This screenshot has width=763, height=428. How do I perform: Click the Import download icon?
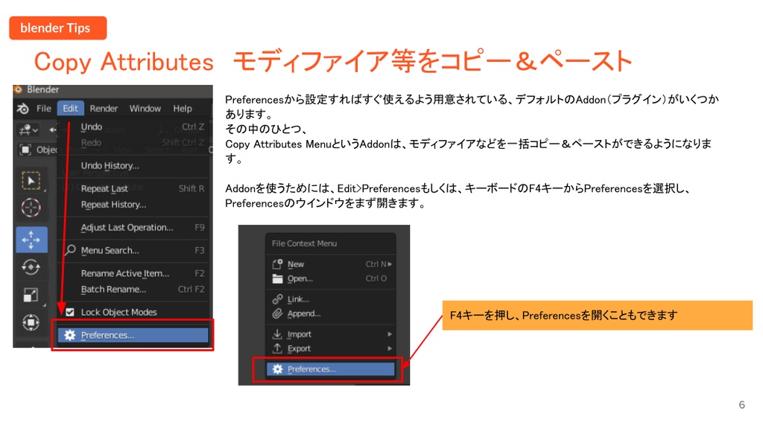(277, 334)
